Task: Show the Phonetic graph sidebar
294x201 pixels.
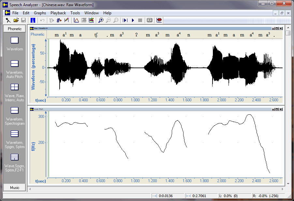Action: (14, 29)
